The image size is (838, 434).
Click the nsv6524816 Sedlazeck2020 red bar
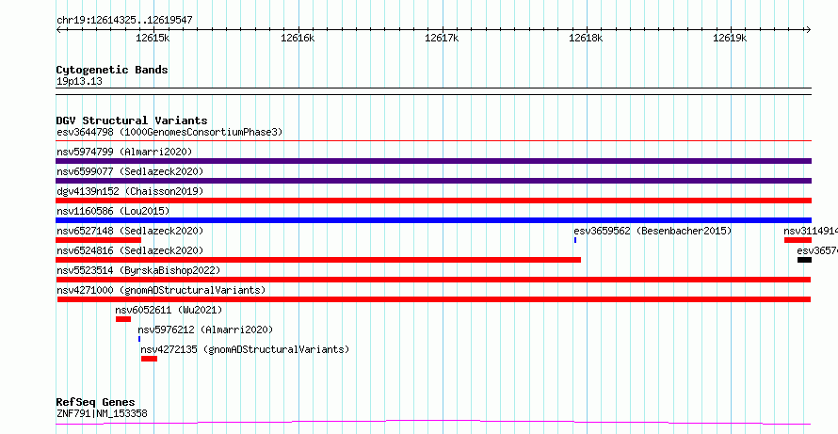(318, 260)
